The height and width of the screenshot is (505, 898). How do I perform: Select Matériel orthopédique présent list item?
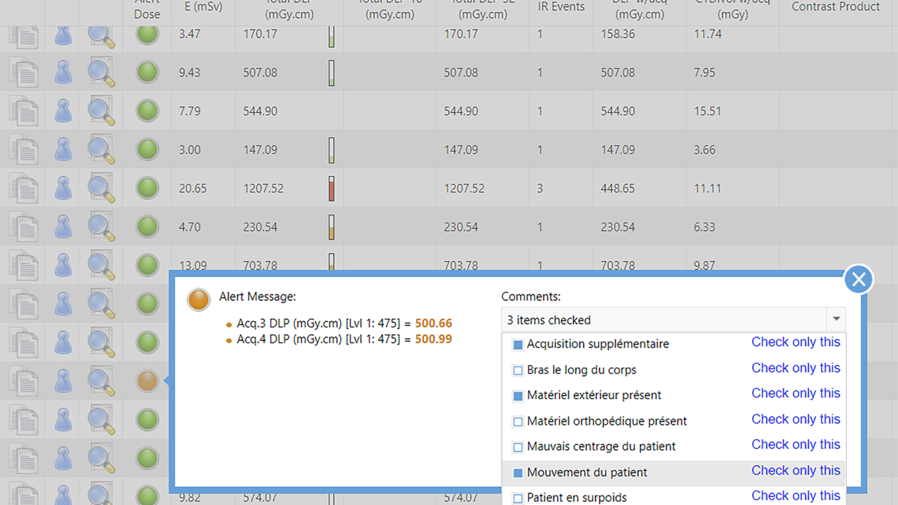(x=606, y=421)
